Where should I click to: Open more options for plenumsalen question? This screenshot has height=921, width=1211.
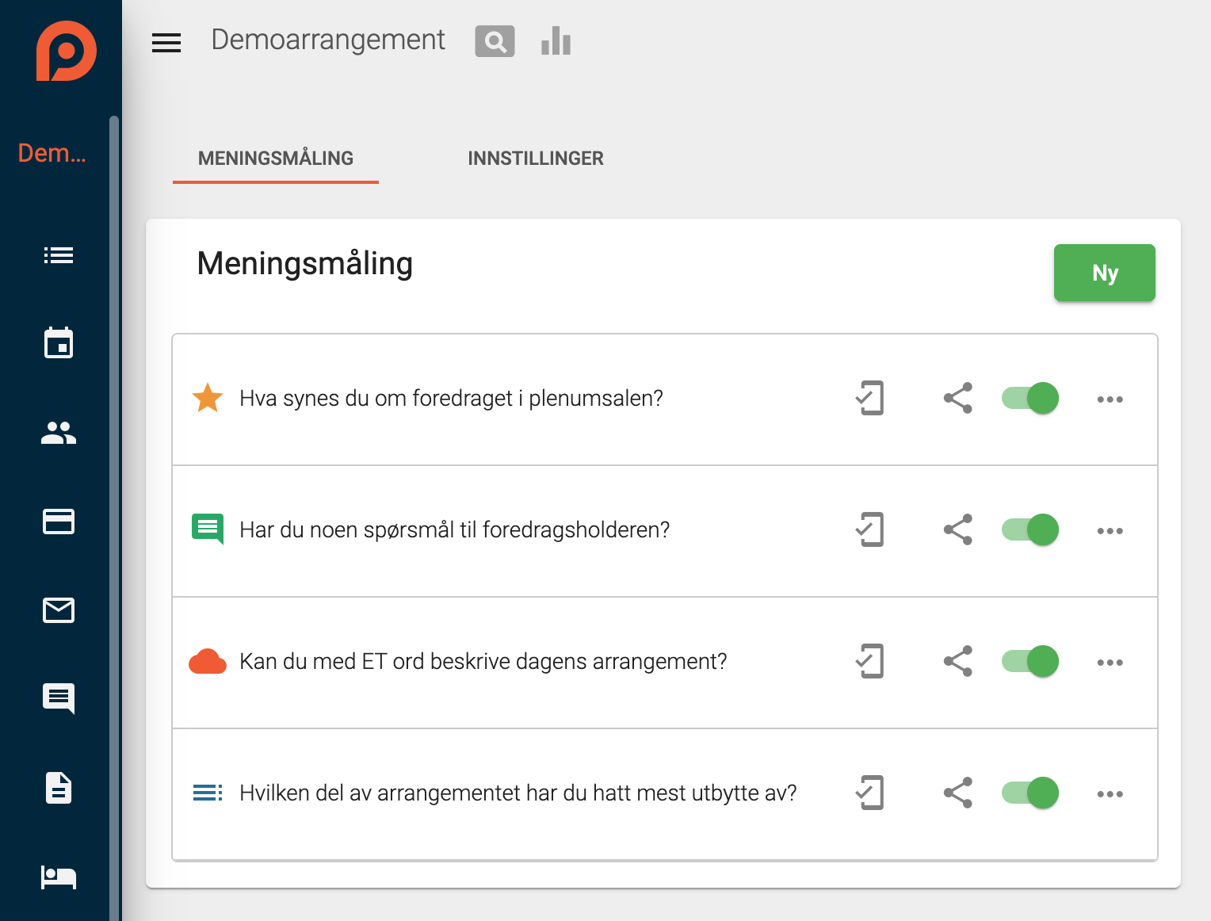tap(1110, 399)
